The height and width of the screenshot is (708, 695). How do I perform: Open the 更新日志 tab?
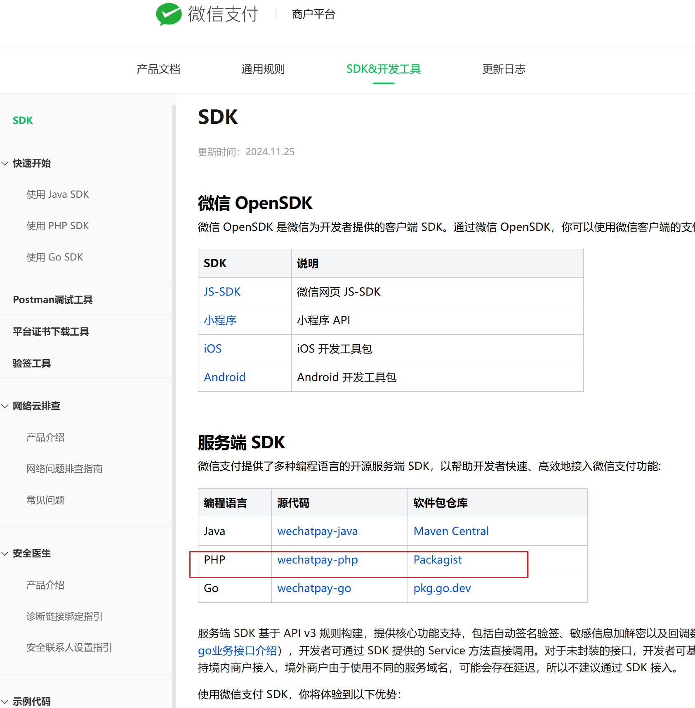coord(504,69)
